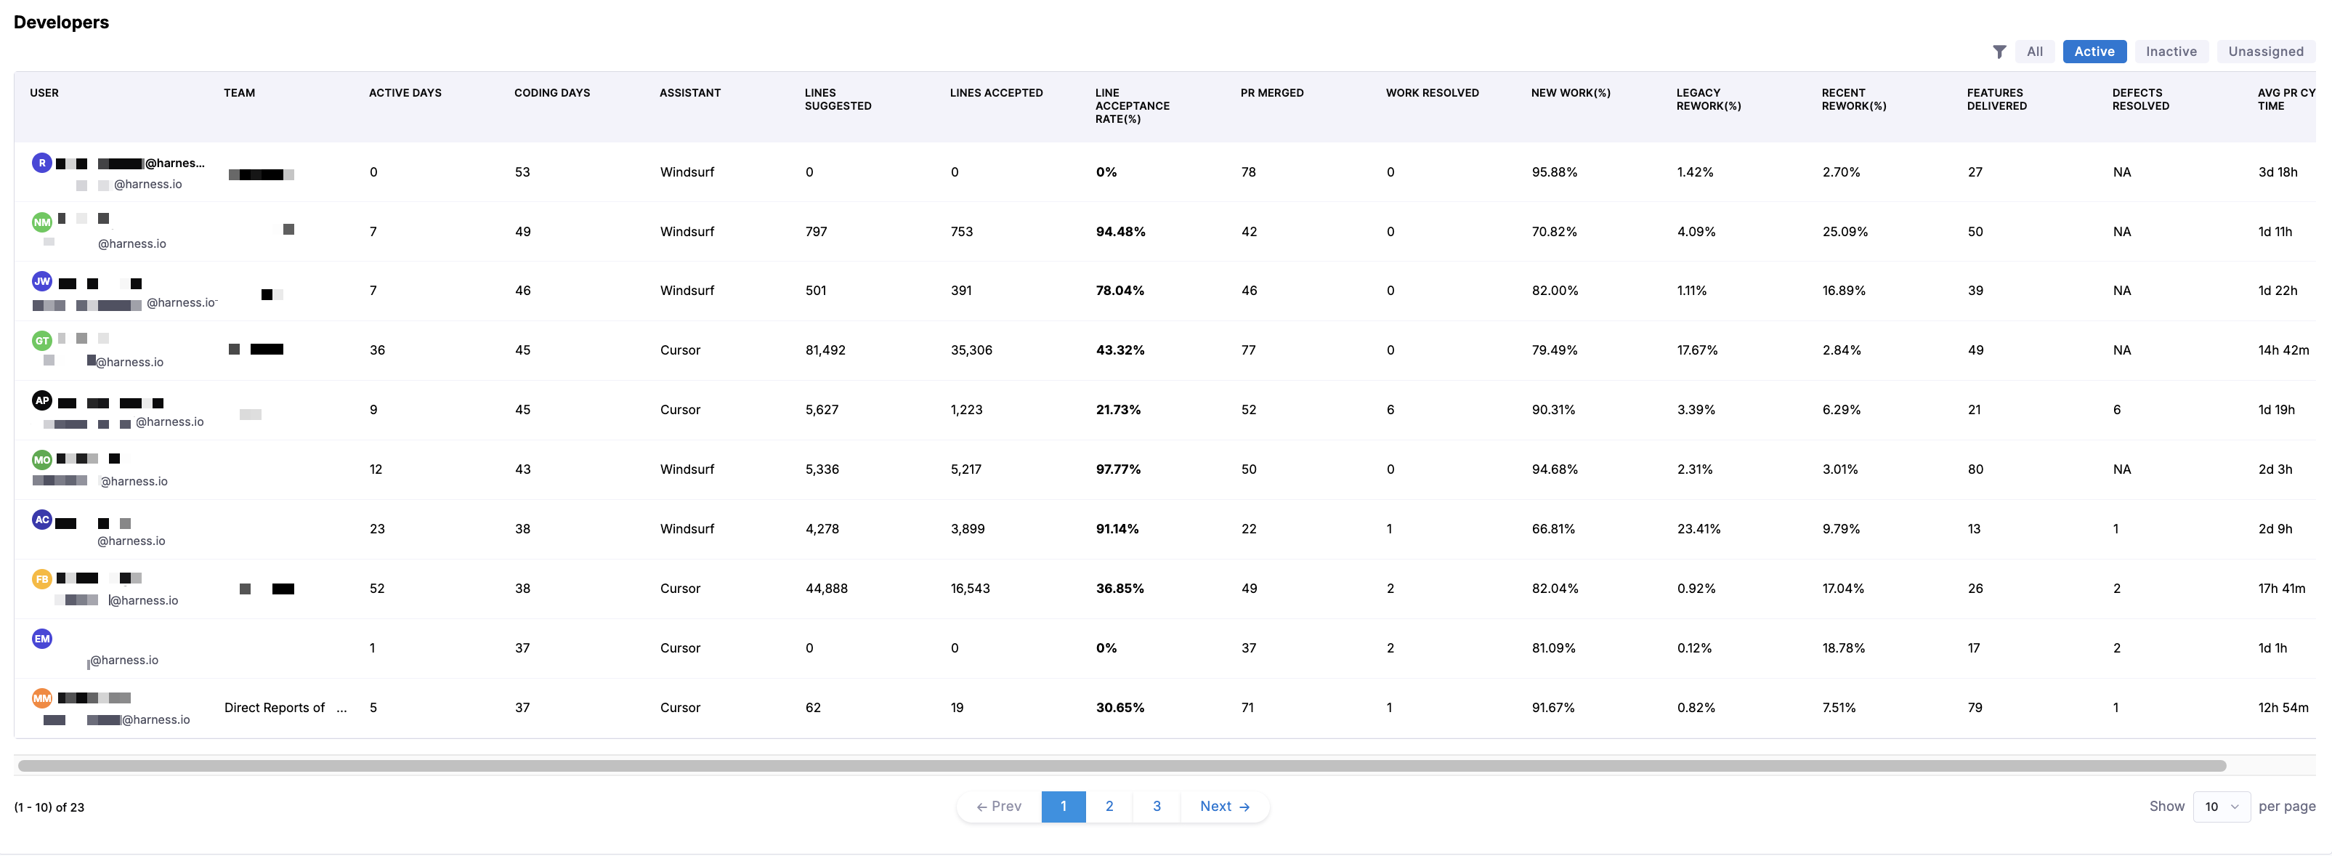
Task: Click the orange MM user avatar
Action: point(41,698)
